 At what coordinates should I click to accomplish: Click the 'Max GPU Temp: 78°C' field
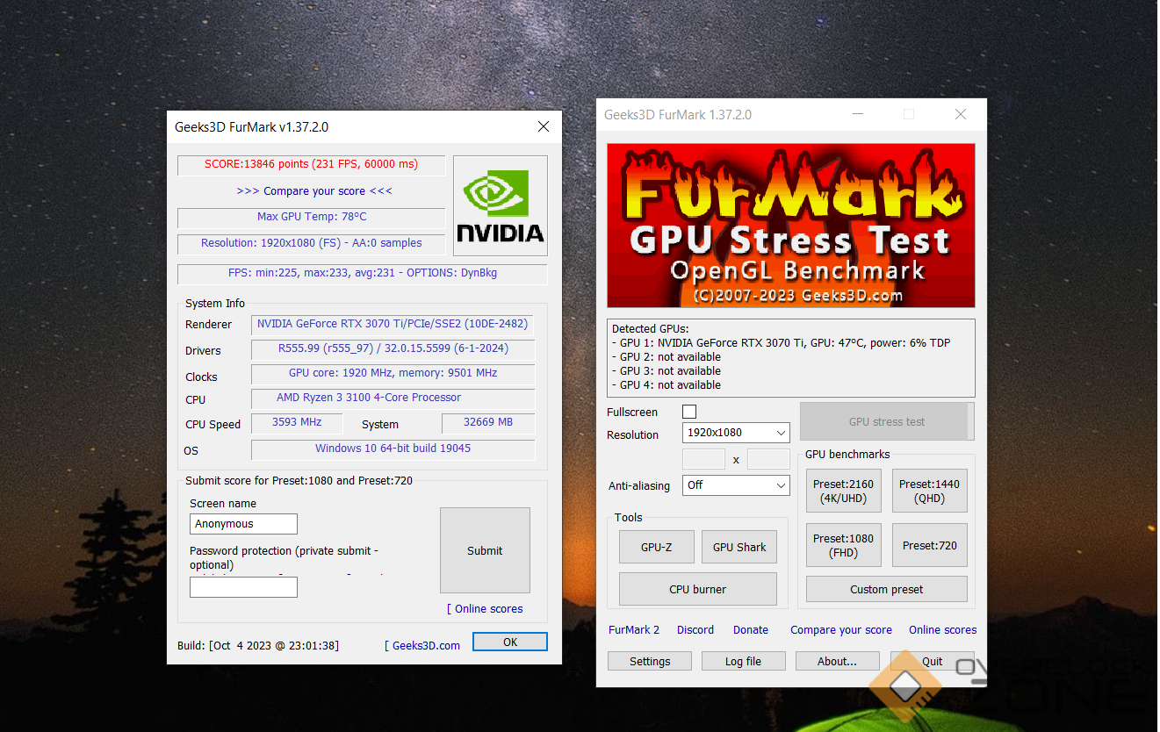[311, 218]
